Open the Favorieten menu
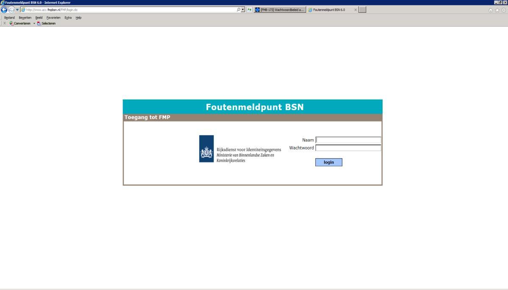Screen dimensions: 508x290 pyautogui.click(x=53, y=18)
